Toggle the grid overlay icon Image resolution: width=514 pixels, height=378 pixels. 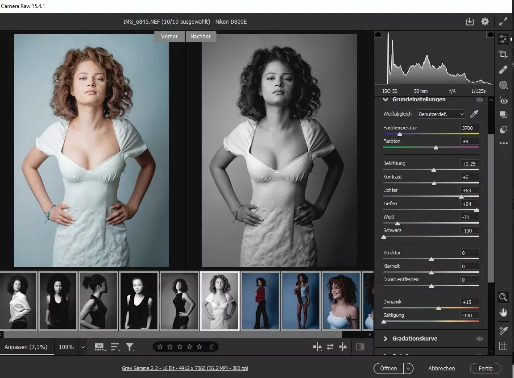[503, 346]
